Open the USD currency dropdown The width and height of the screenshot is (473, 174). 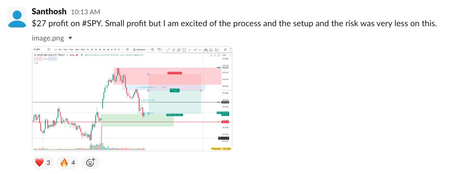225,55
